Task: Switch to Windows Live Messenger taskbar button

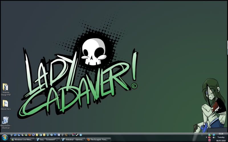Action: click(x=23, y=140)
